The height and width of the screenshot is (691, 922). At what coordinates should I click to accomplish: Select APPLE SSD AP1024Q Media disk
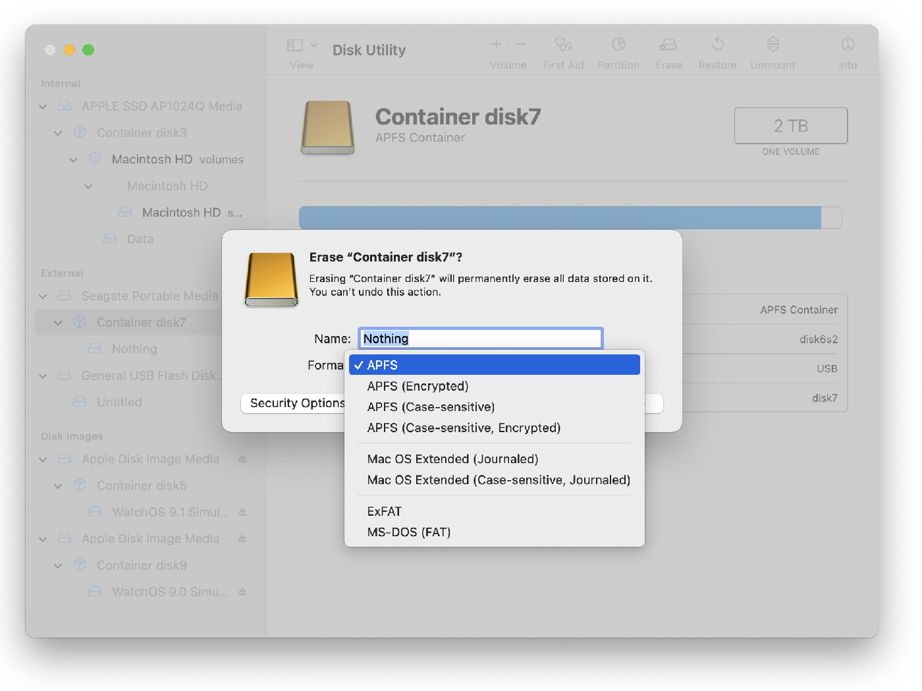coord(161,106)
